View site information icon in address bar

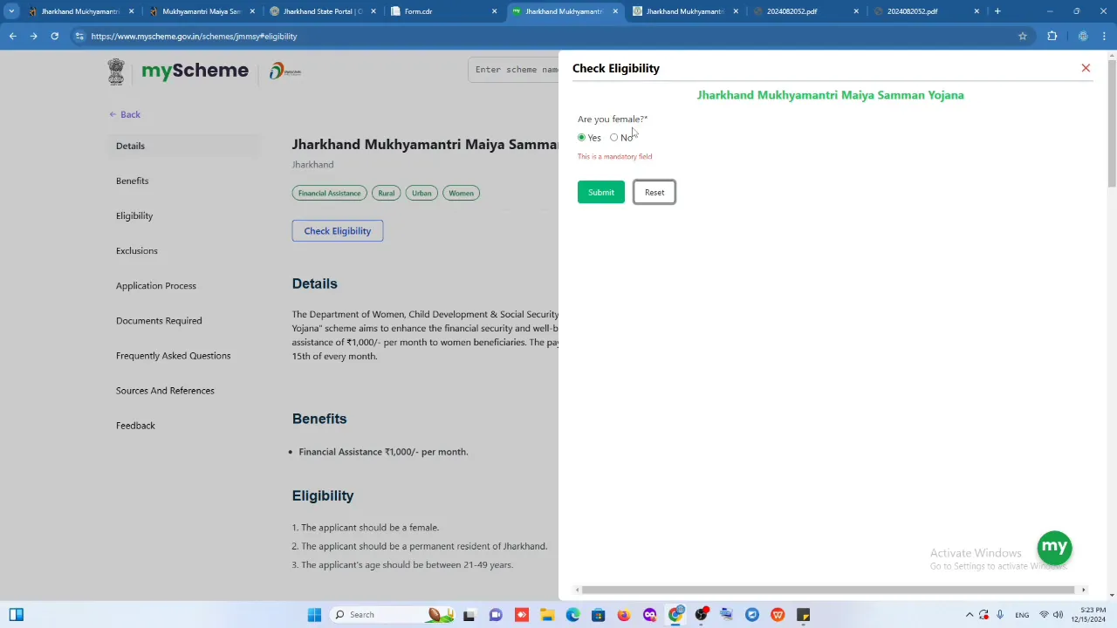[79, 36]
